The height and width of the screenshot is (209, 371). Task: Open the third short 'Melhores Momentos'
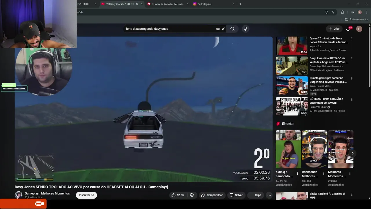(x=341, y=149)
